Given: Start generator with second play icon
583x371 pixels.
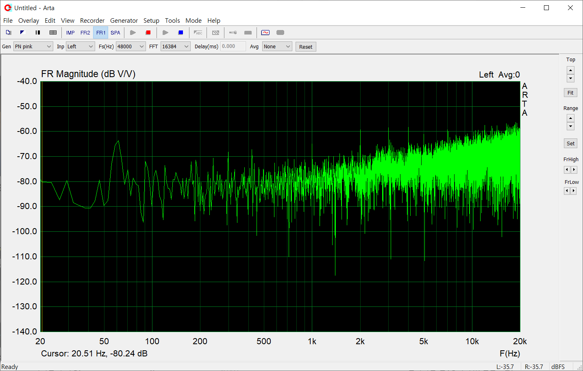Looking at the screenshot, I should click(165, 32).
